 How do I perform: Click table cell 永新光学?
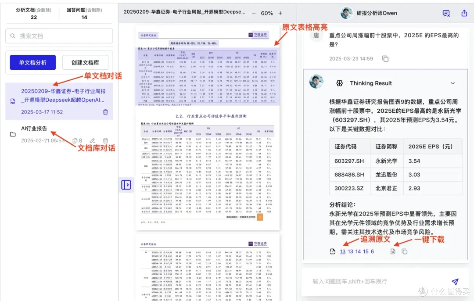386,161
